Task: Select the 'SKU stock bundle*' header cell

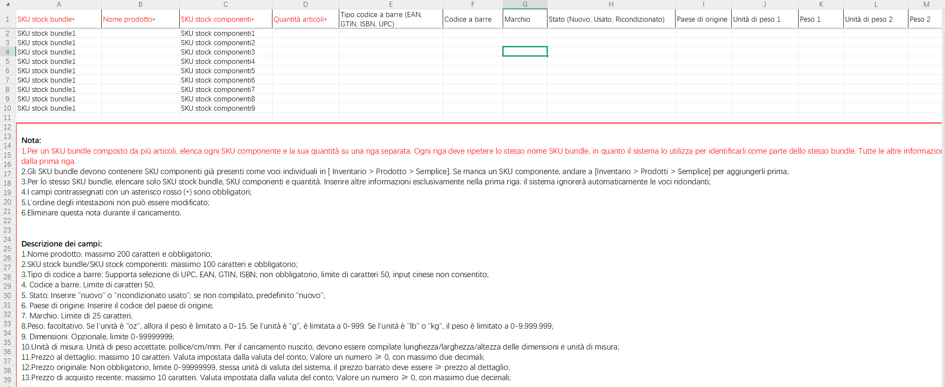Action: pos(59,19)
